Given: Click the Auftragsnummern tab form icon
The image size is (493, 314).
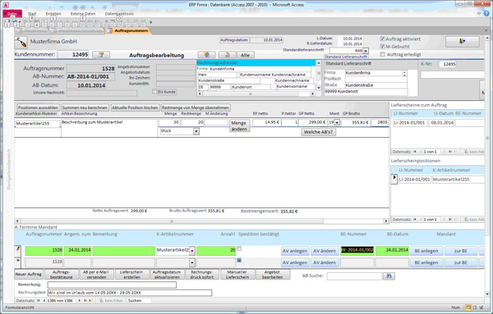Looking at the screenshot, I should (109, 30).
